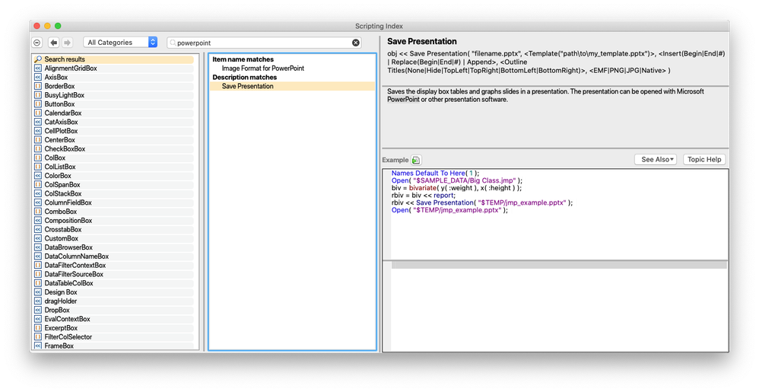Click the icon beside ButtonBox
Image resolution: width=759 pixels, height=392 pixels.
point(38,104)
